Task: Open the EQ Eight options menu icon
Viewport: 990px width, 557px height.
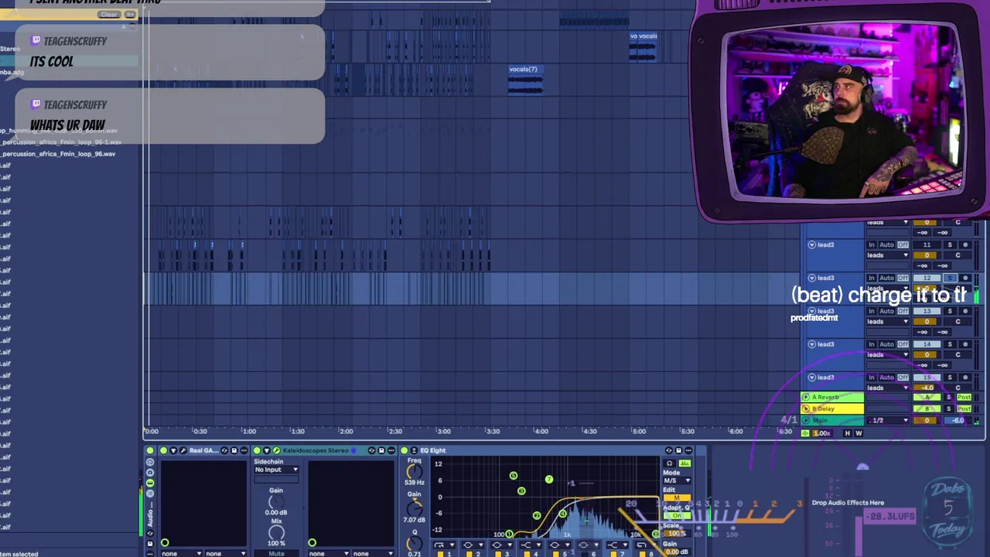Action: point(688,450)
